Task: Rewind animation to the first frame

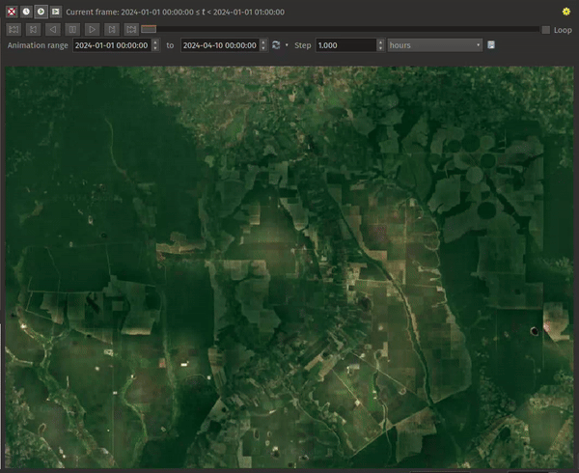Action: point(15,30)
